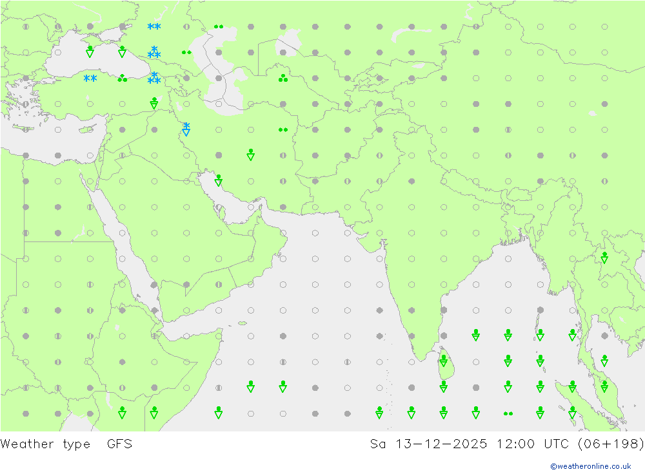Click the green triple-dot rain symbol in northern Turkey

pyautogui.click(x=122, y=78)
